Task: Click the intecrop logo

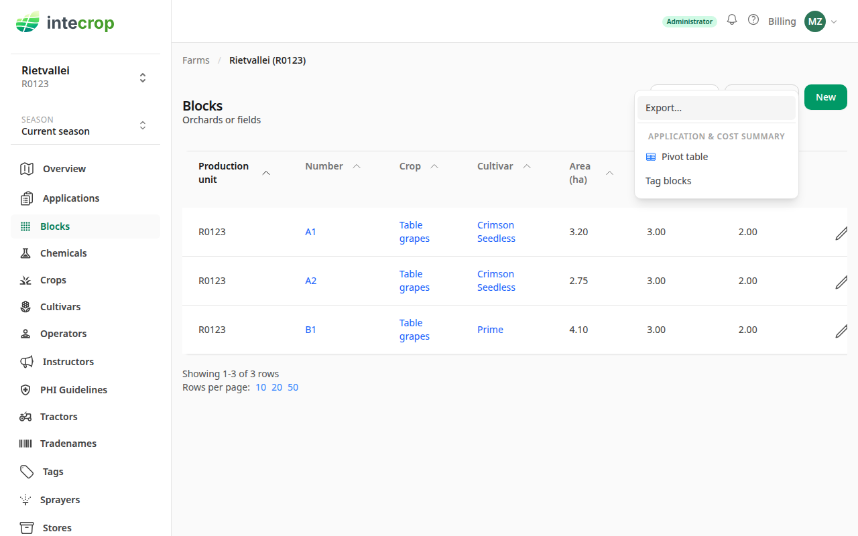Action: tap(65, 23)
